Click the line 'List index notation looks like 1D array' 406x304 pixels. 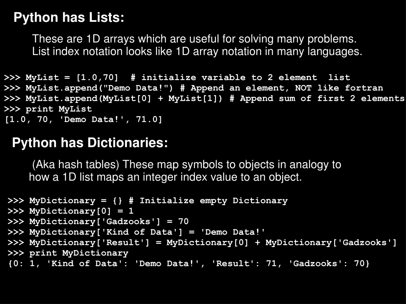click(x=197, y=51)
